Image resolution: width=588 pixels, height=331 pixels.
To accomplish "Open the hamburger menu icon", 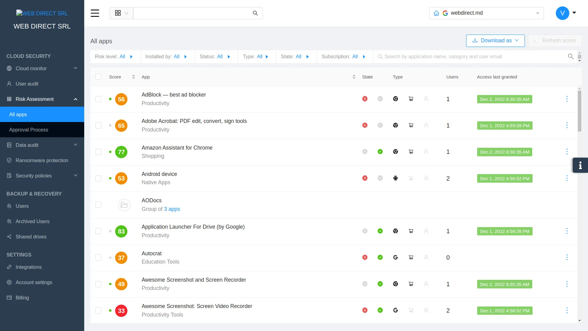I will pyautogui.click(x=95, y=13).
